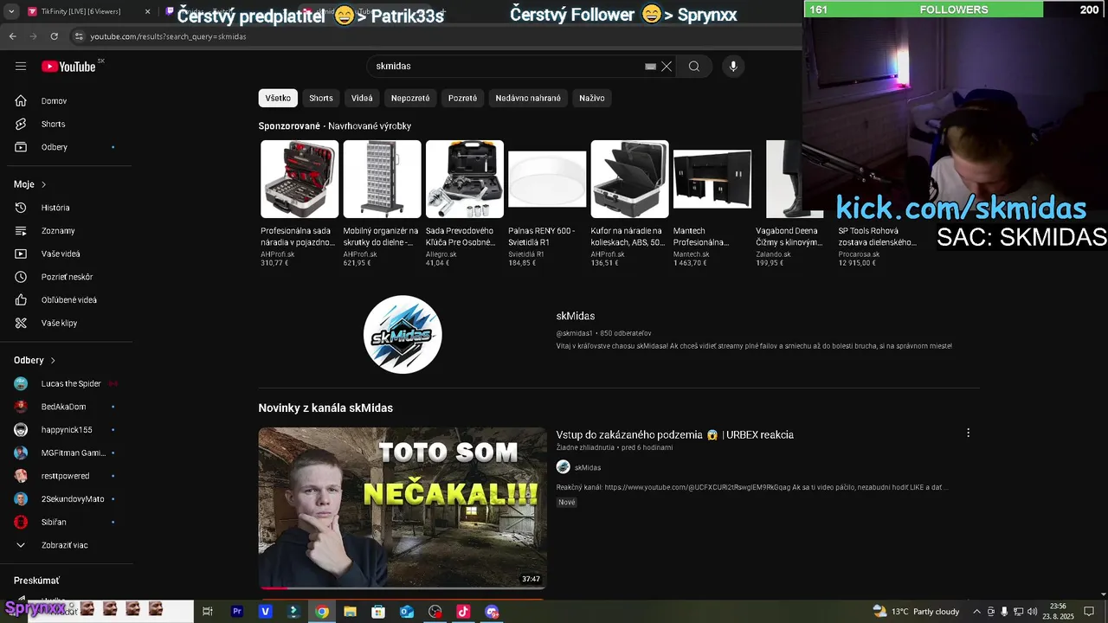The width and height of the screenshot is (1108, 623).
Task: Expand the Odbery subscriptions heading
Action: [35, 360]
